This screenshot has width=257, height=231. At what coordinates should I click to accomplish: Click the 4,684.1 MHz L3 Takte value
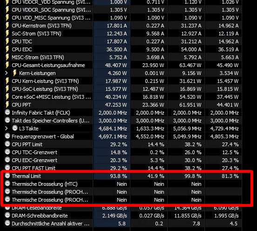(113, 129)
